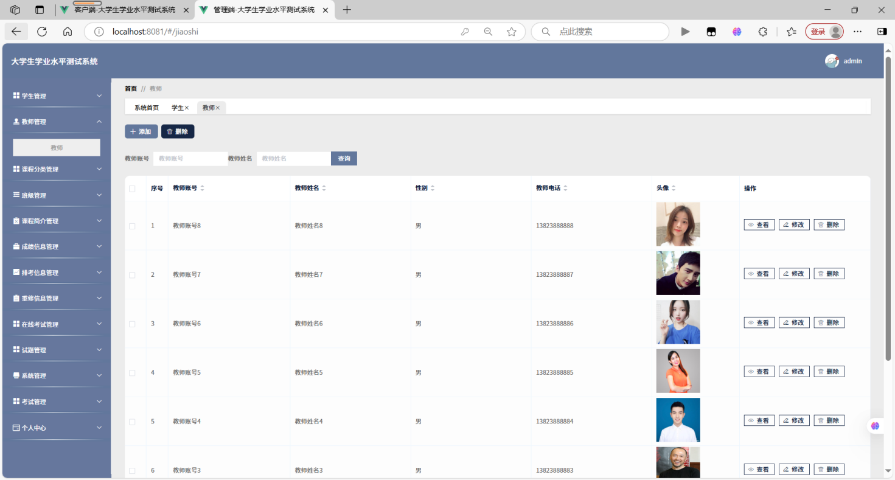Click the browser 登录 profile button
The image size is (895, 480).
click(824, 32)
